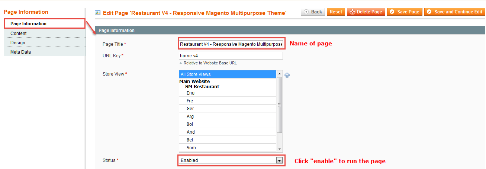Click the page grid icon beside Edit Page title
Screen dimensions: 486x169
click(98, 12)
